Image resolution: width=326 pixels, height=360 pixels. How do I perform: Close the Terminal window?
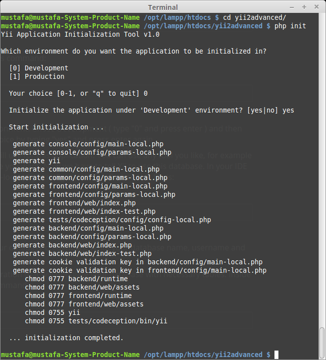317,7
